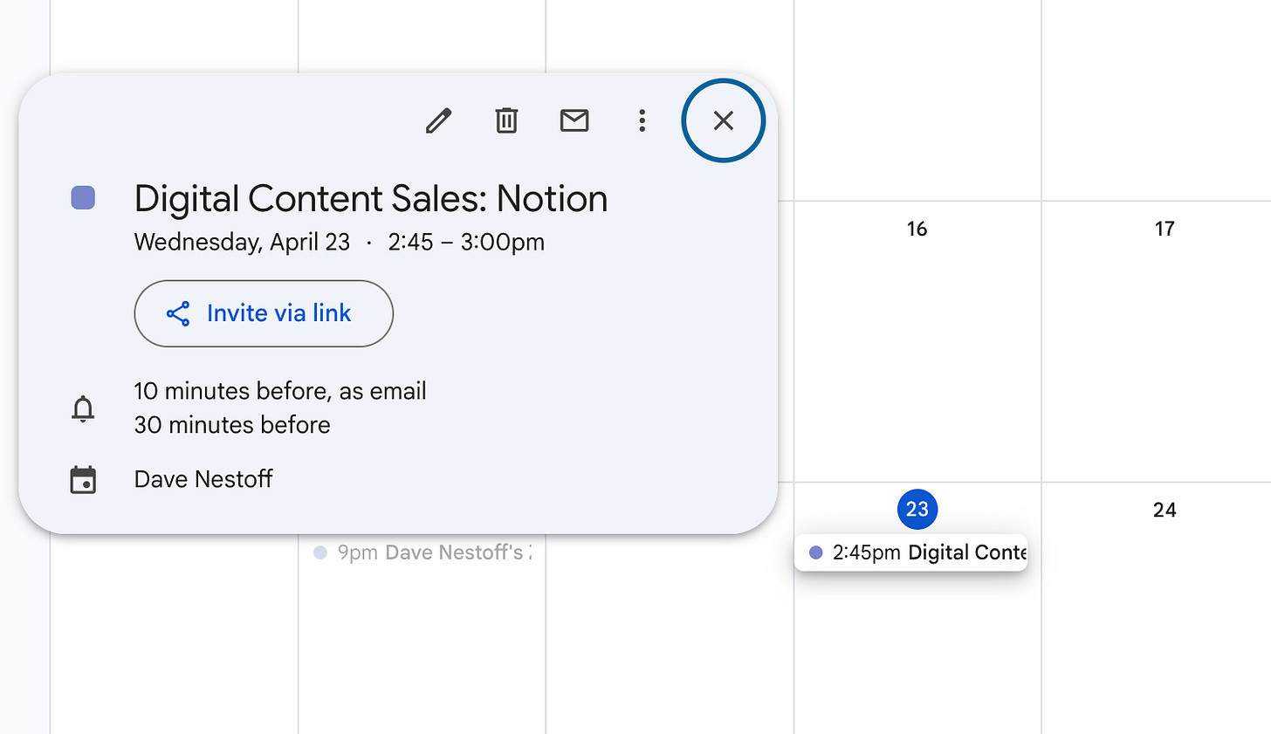Viewport: 1271px width, 734px height.
Task: Click the date text Wednesday, April 23
Action: click(x=242, y=242)
